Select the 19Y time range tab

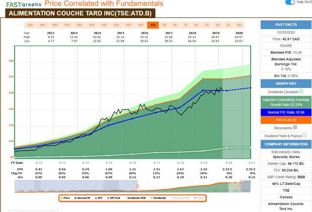pyautogui.click(x=42, y=25)
